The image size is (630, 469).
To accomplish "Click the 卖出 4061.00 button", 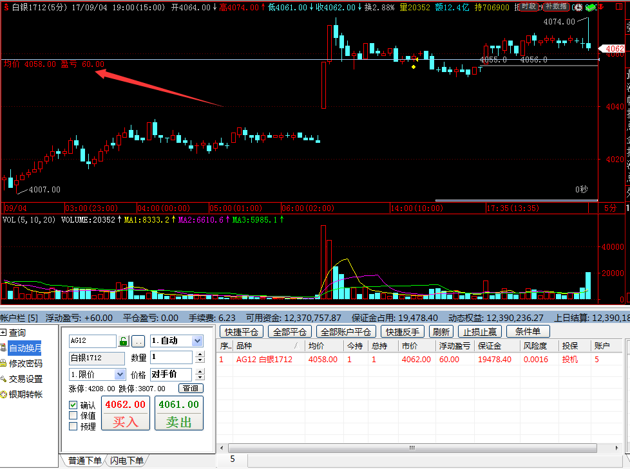I will click(179, 413).
